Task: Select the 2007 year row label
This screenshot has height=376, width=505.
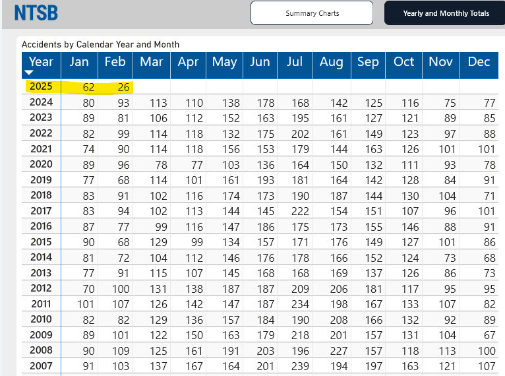Action: (41, 366)
